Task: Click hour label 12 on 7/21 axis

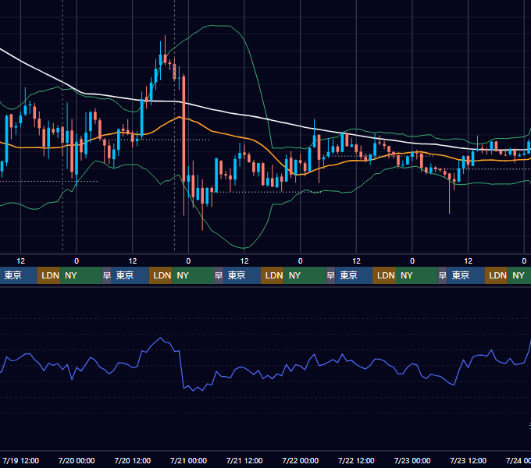Action: tap(244, 261)
